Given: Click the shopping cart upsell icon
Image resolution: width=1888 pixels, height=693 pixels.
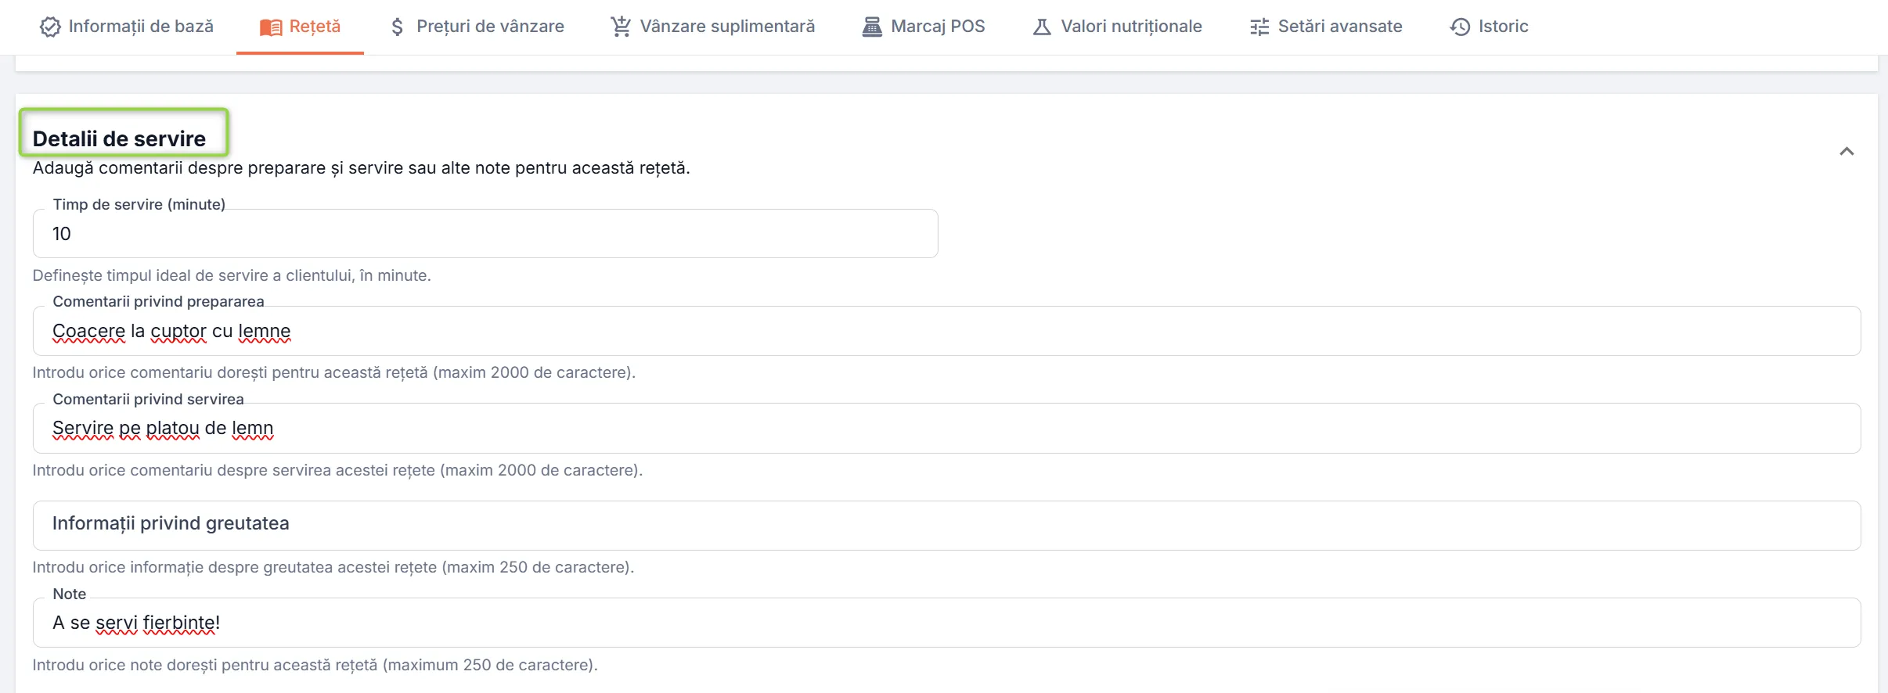Looking at the screenshot, I should tap(621, 27).
